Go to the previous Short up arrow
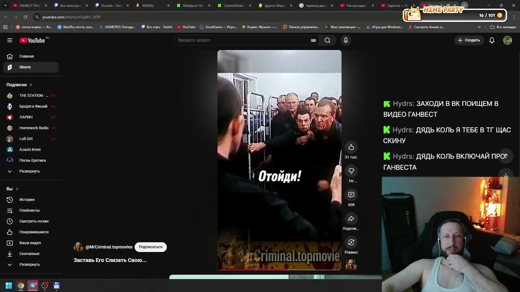 tap(506, 156)
